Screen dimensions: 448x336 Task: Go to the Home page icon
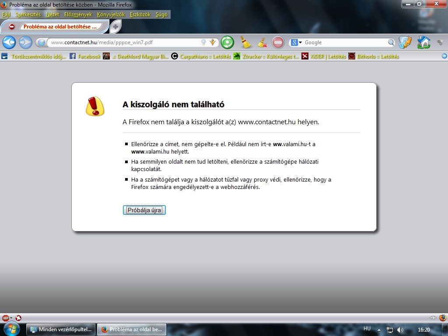point(423,42)
